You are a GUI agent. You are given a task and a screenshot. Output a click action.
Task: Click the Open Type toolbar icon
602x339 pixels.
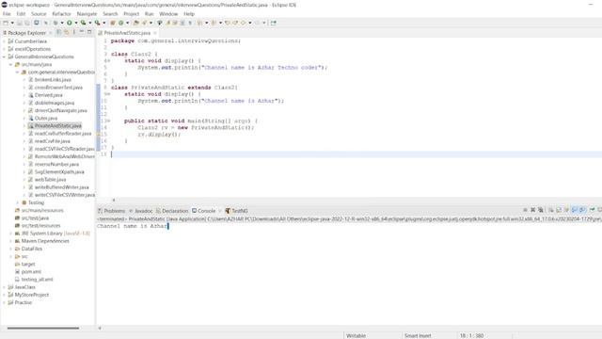135,23
